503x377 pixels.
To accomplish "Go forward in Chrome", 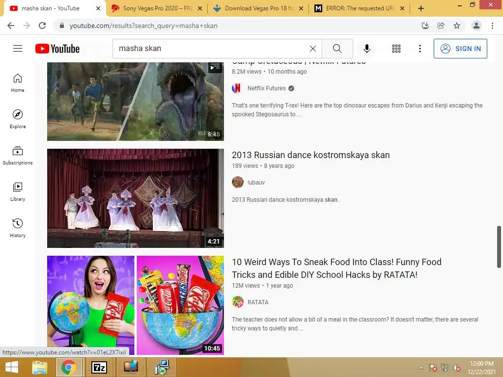I will click(27, 26).
